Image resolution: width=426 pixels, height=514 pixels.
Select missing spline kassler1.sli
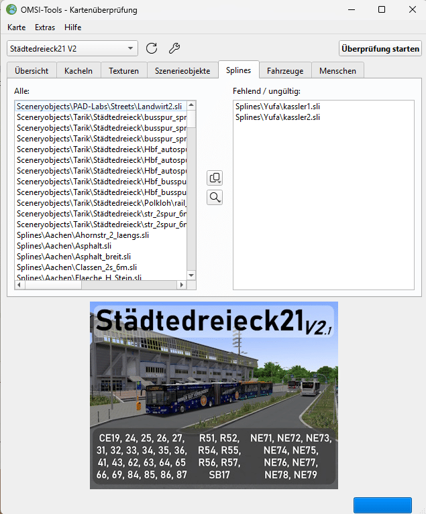278,107
